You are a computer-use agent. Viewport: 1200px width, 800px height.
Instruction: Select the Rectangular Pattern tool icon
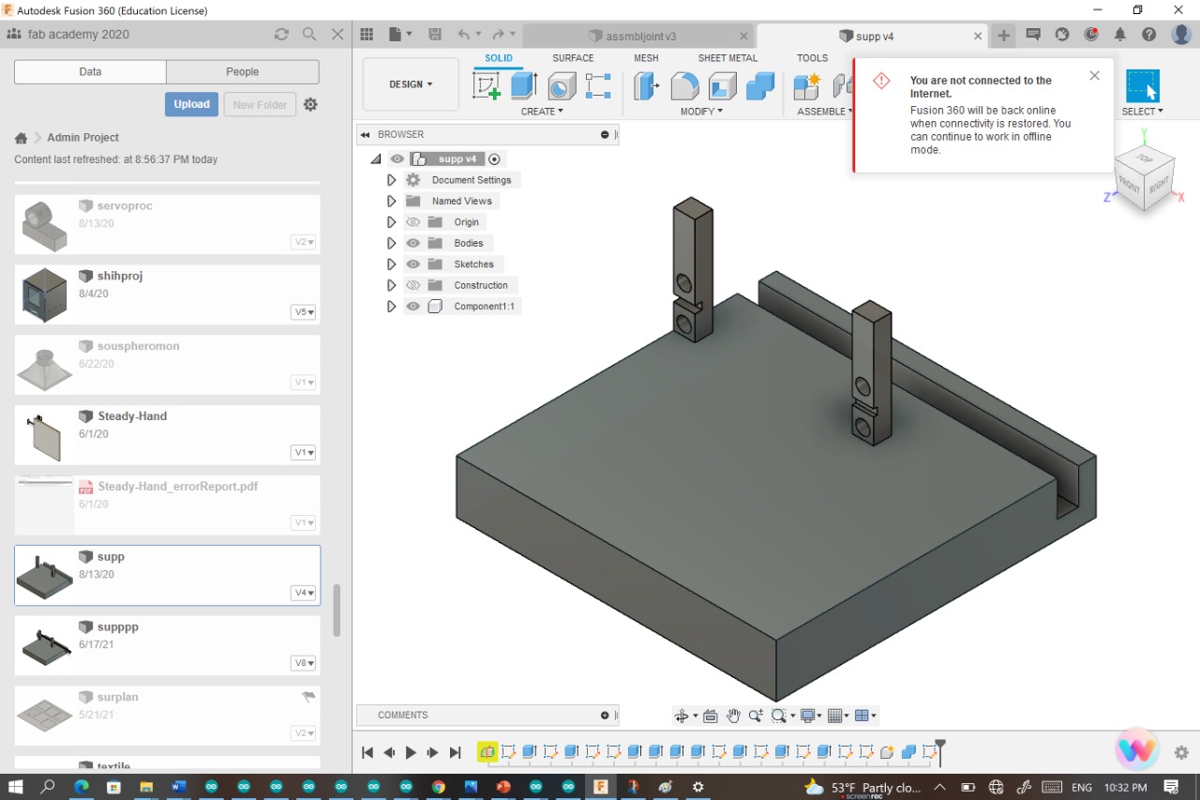pyautogui.click(x=598, y=86)
